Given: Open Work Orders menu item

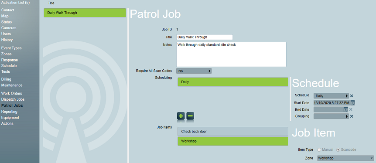Looking at the screenshot, I should 11,93.
